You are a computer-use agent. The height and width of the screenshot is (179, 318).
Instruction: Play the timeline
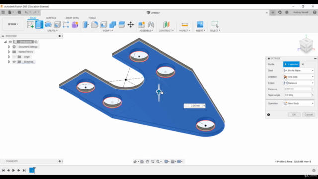tap(13, 170)
